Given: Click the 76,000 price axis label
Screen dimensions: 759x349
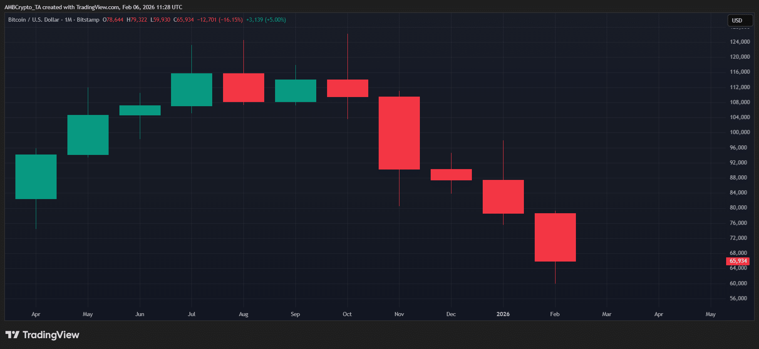Looking at the screenshot, I should click(739, 223).
